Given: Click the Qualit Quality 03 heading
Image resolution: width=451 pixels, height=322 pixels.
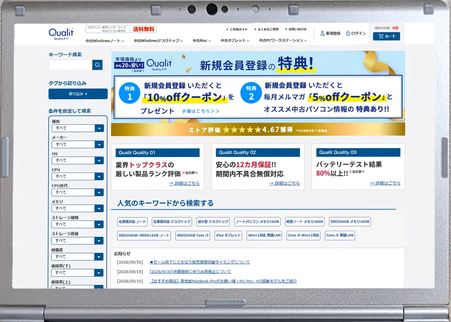Looking at the screenshot, I should point(358,153).
